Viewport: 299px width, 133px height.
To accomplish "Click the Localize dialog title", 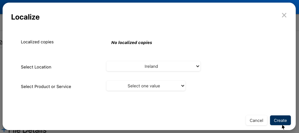I will 25,17.
